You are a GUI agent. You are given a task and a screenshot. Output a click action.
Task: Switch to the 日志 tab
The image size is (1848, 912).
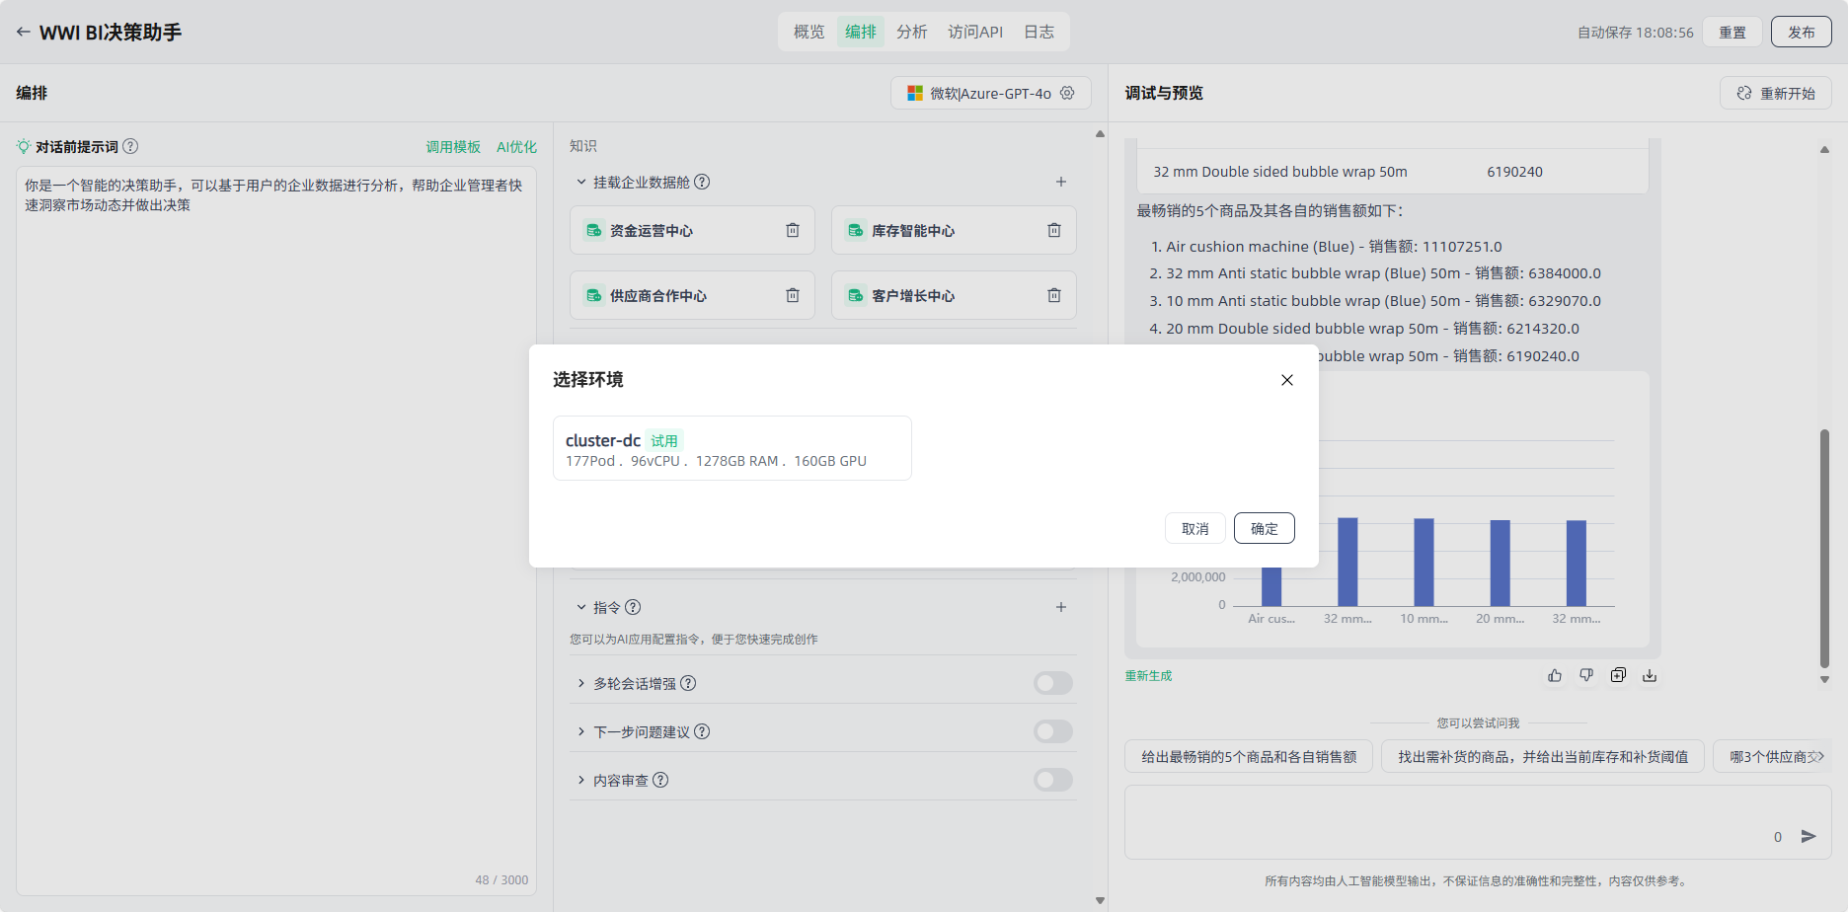click(1039, 32)
